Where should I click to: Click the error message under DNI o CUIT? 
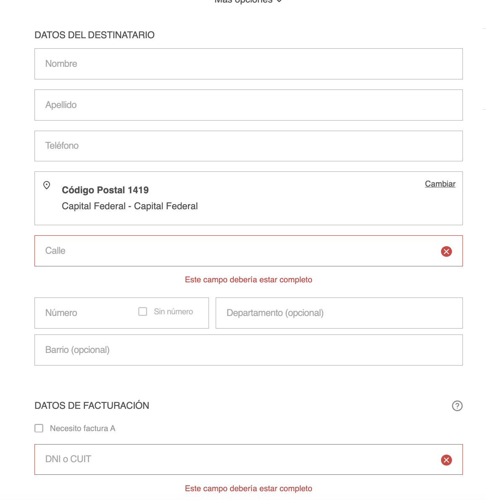(248, 489)
